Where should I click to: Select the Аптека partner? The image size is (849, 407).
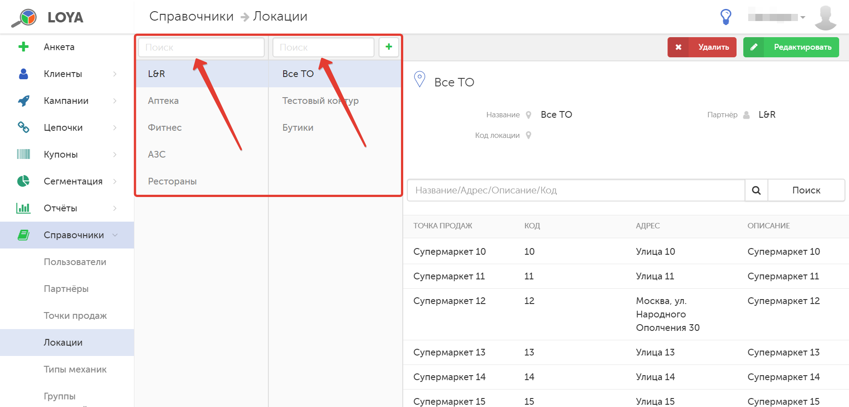[202, 101]
